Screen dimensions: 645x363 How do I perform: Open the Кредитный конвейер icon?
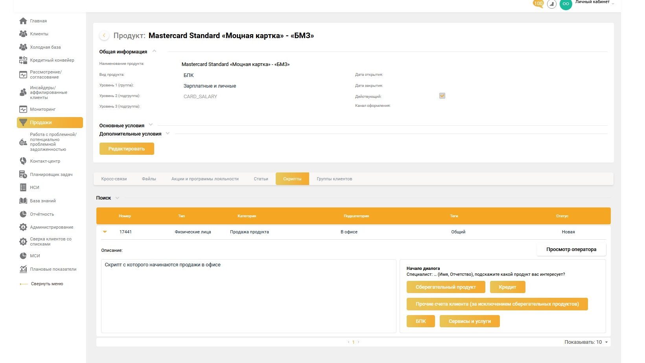(x=23, y=60)
